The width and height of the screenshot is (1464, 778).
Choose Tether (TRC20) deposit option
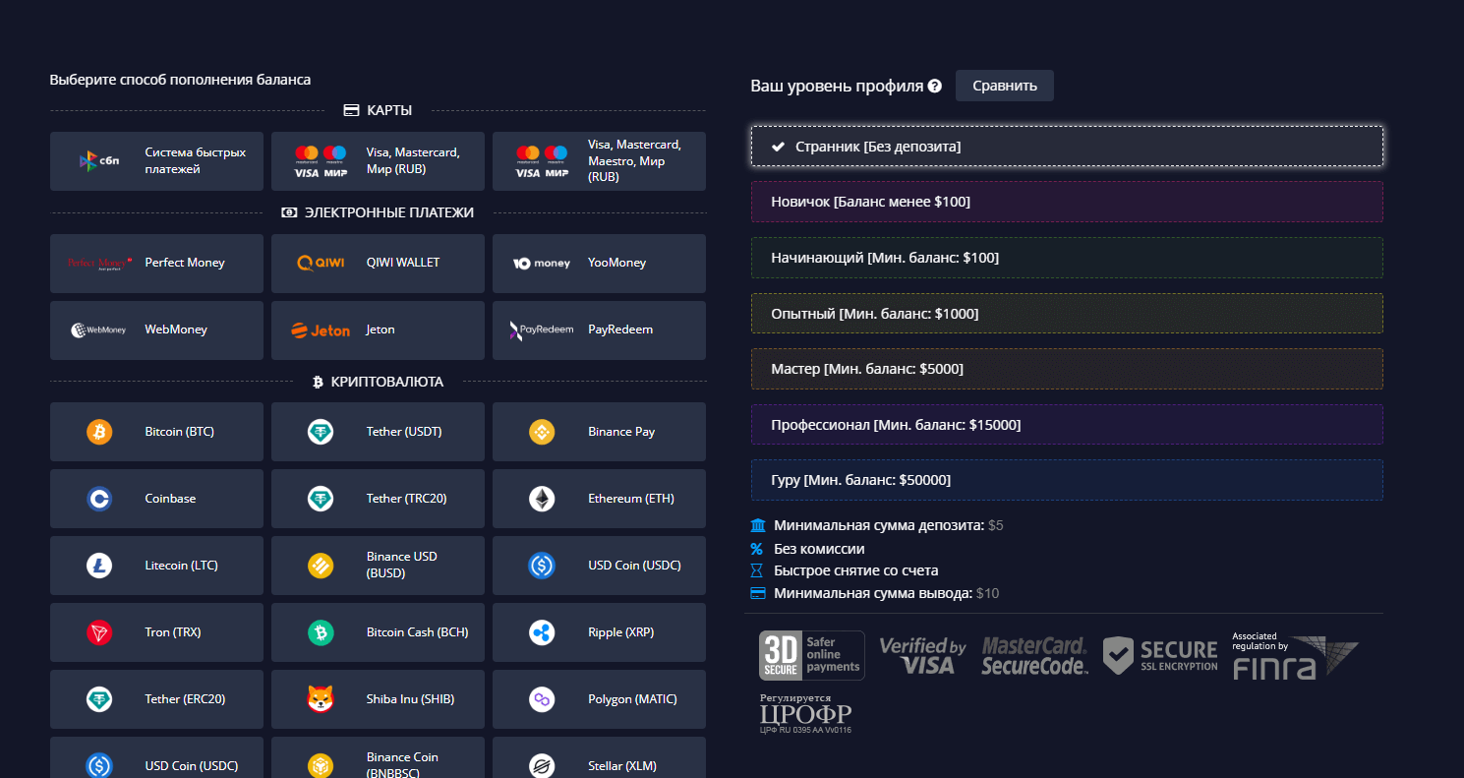point(378,499)
